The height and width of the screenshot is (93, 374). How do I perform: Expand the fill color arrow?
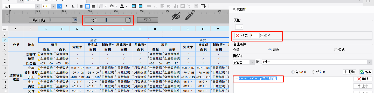point(116,6)
